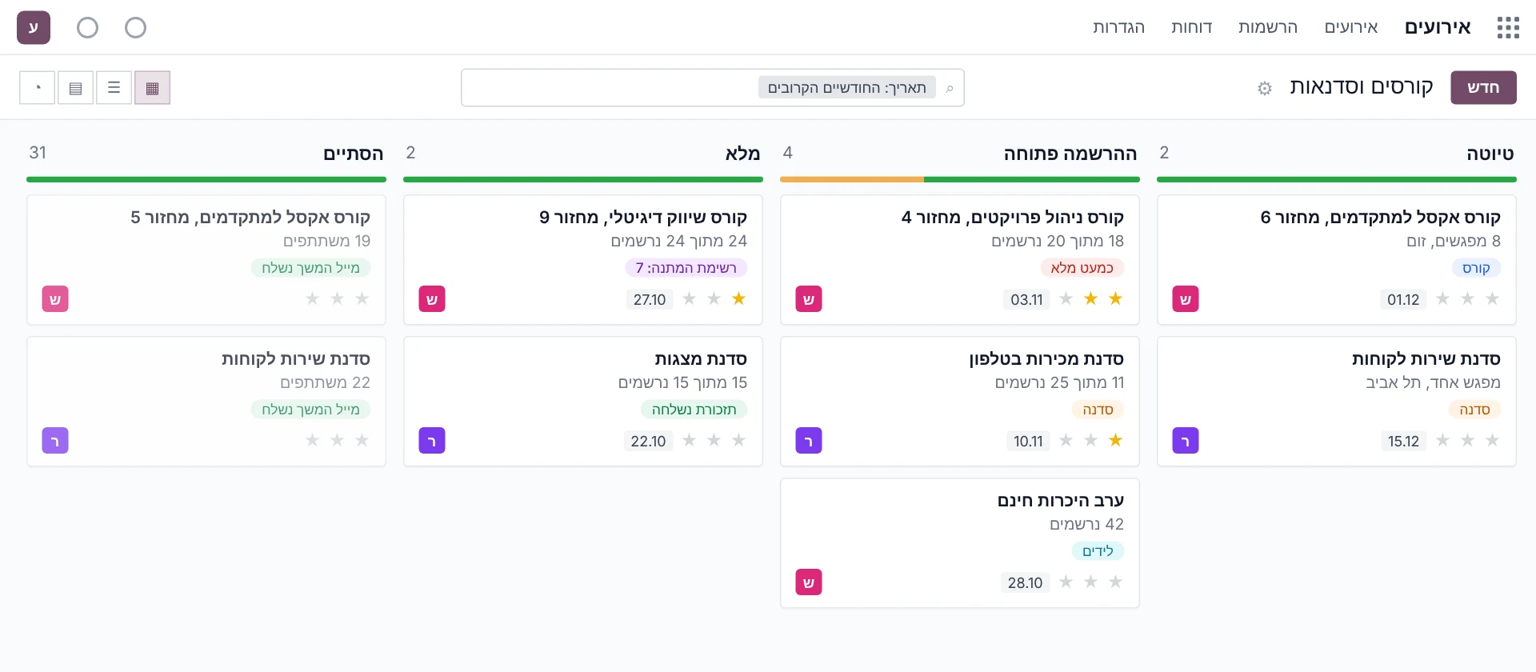Click the טיוטה column header

[x=1490, y=153]
